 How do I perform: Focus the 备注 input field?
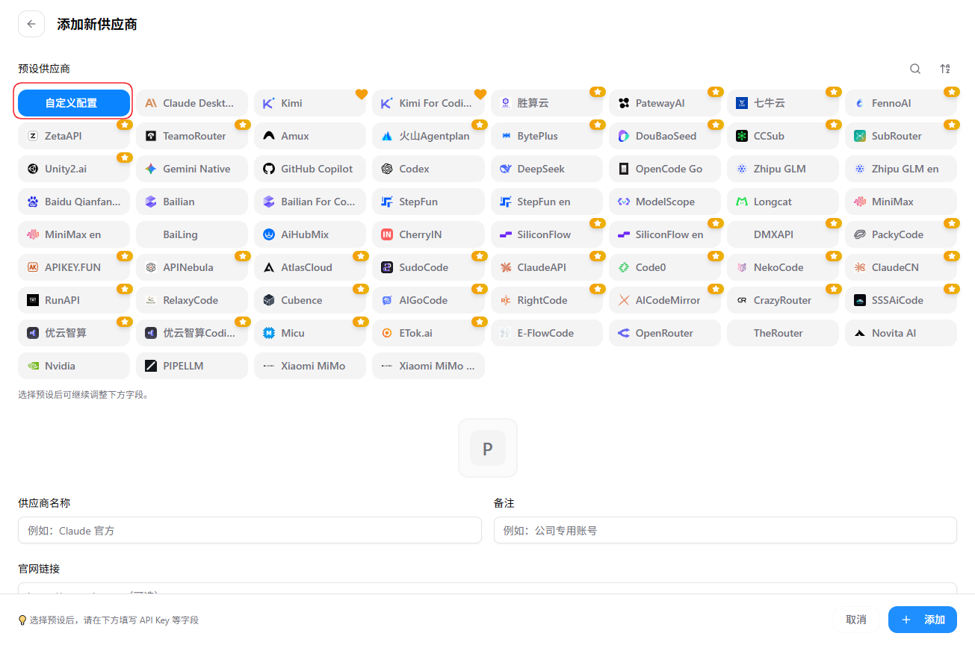pos(725,530)
